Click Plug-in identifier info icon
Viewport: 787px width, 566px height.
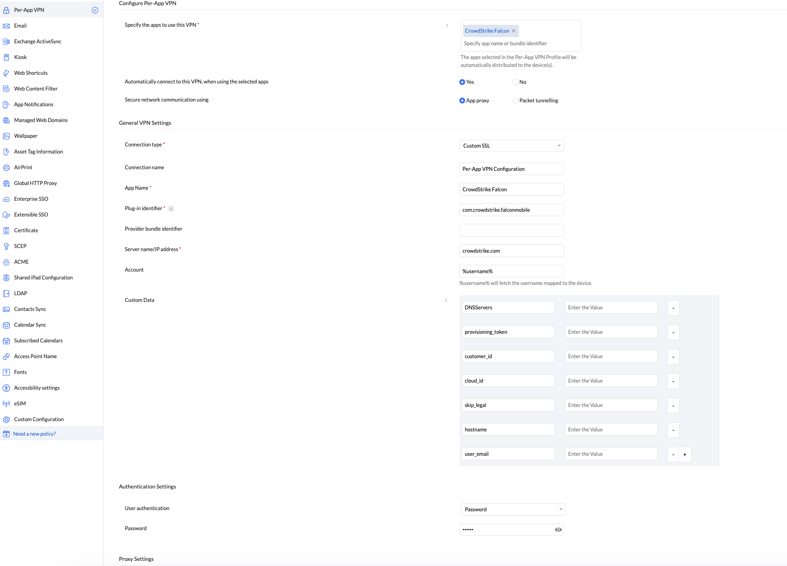click(171, 209)
